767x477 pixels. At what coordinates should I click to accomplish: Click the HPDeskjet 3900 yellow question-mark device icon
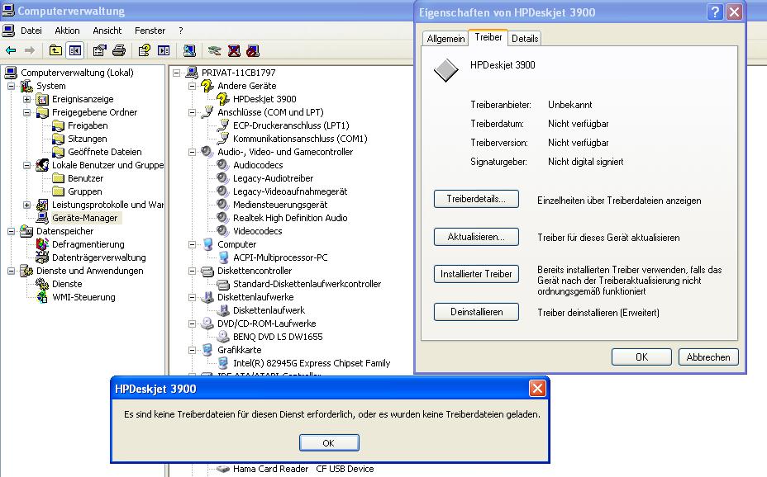[x=223, y=99]
